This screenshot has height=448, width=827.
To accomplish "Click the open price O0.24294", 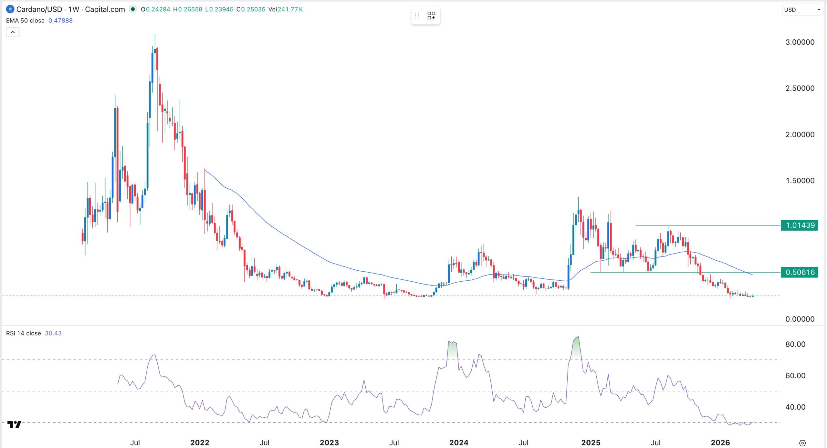I will (x=155, y=9).
